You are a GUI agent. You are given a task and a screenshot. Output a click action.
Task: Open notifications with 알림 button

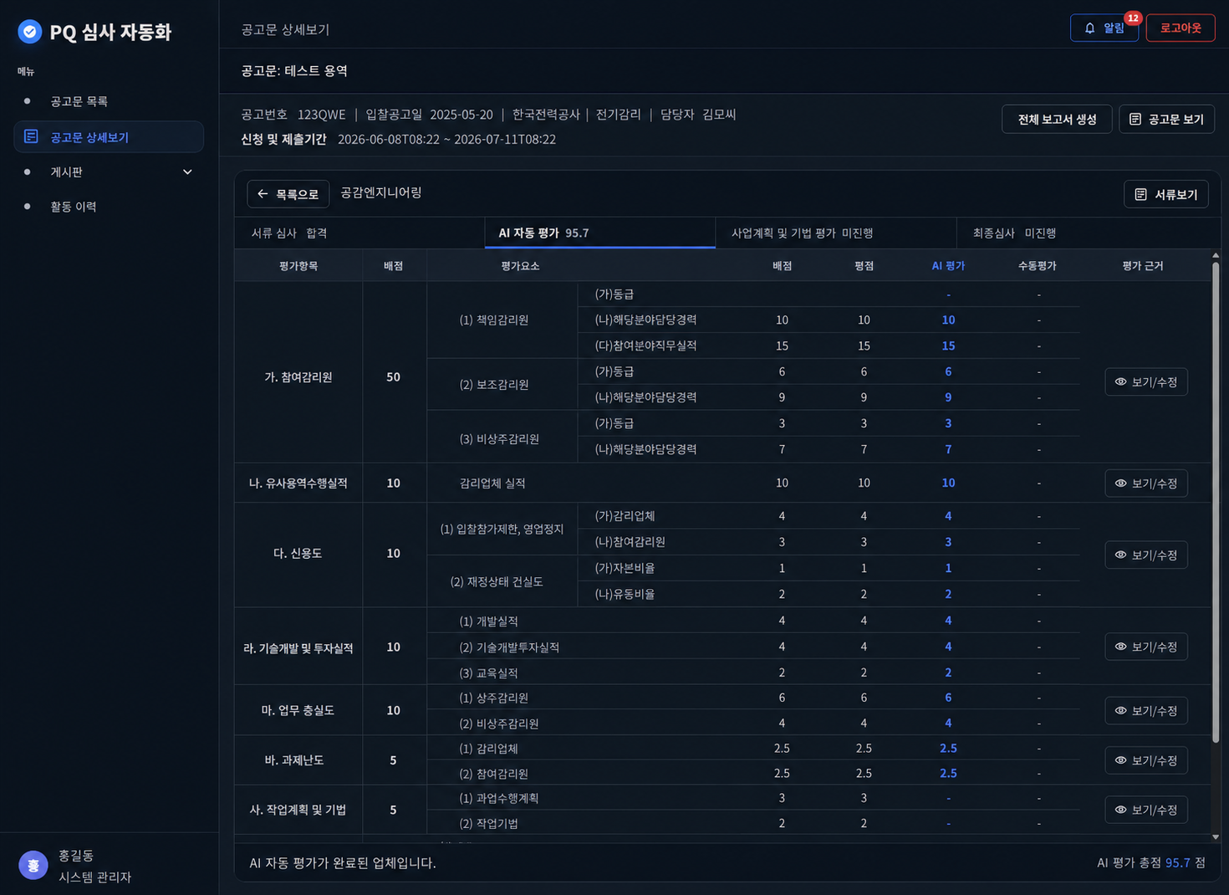(x=1104, y=28)
